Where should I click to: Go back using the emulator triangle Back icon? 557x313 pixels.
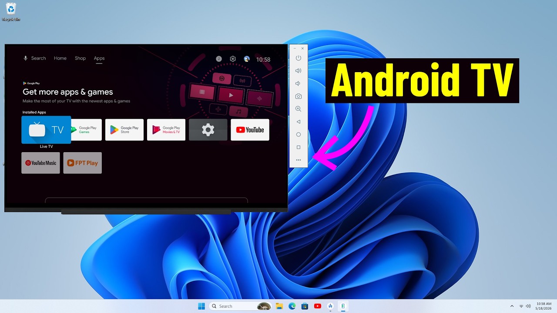coord(299,122)
